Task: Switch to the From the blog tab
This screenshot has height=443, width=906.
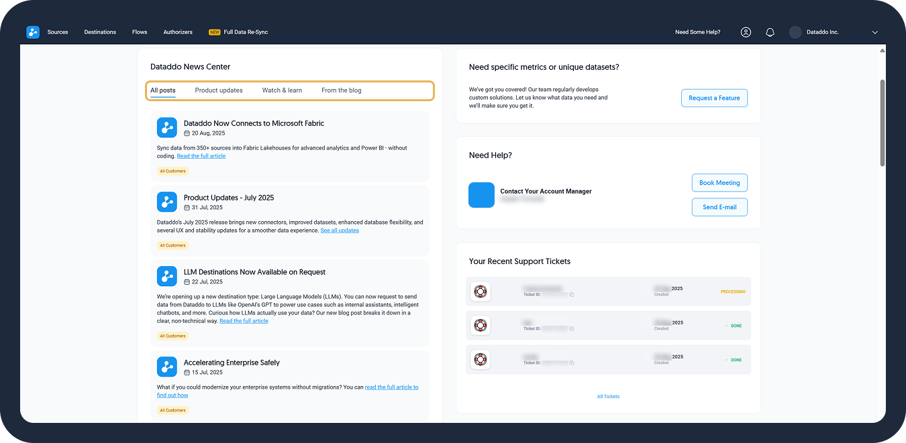Action: (342, 90)
